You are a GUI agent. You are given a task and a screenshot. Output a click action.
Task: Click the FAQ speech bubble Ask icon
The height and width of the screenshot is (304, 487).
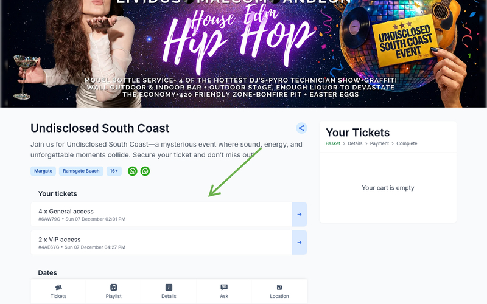coord(224,287)
